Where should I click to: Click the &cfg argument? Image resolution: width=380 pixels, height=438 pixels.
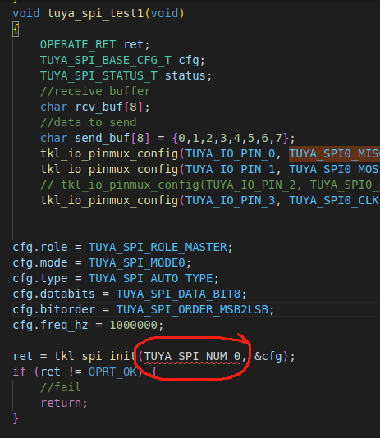[x=268, y=357]
